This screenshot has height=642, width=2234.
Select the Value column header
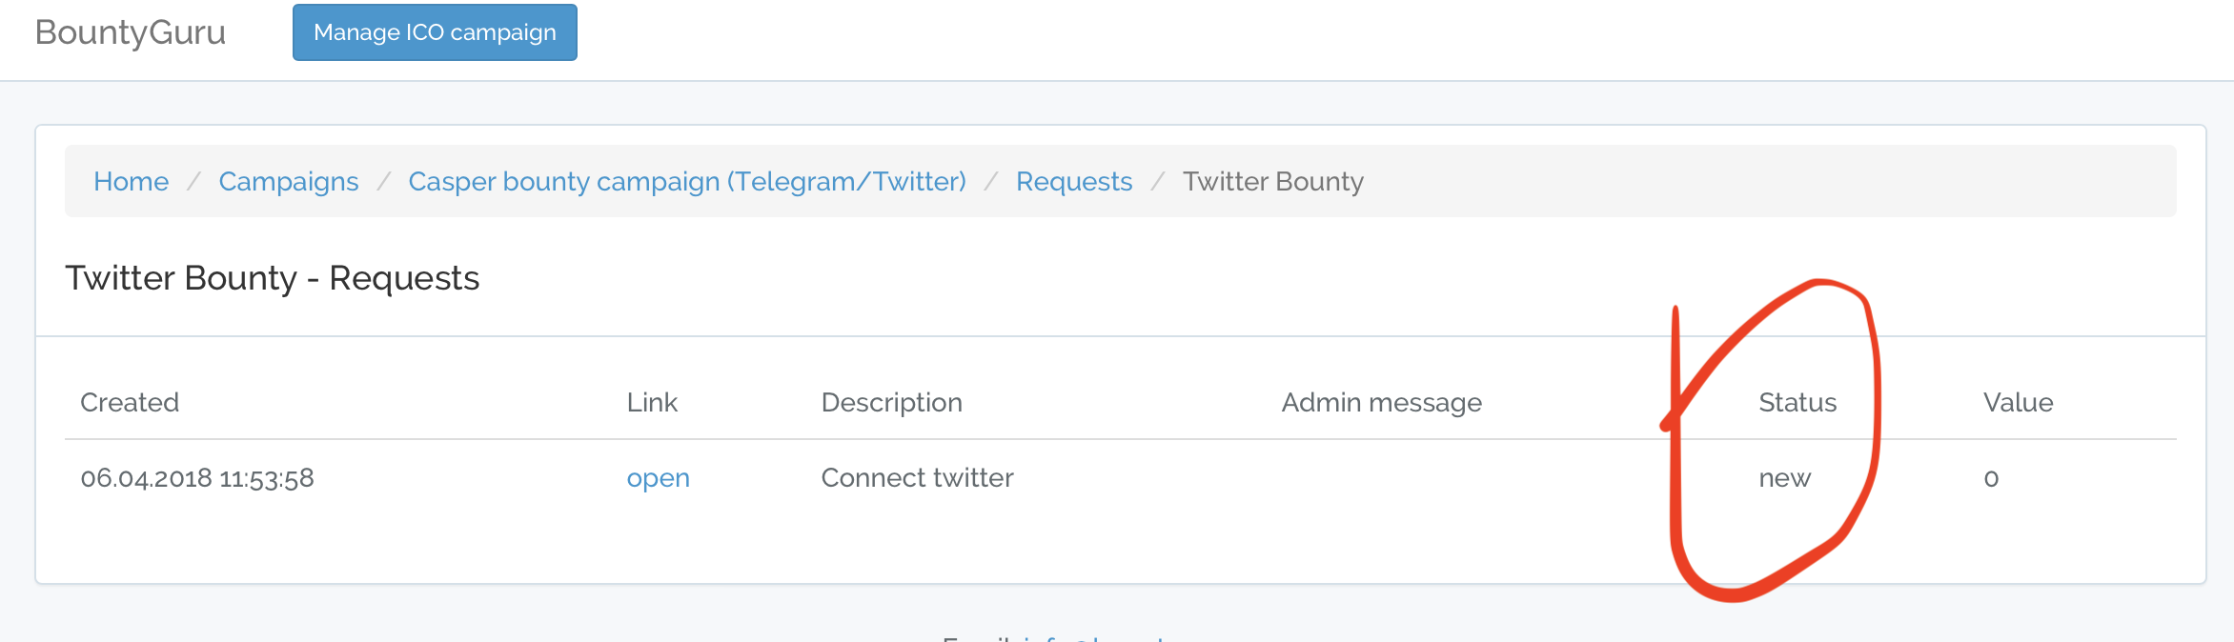click(x=2019, y=402)
